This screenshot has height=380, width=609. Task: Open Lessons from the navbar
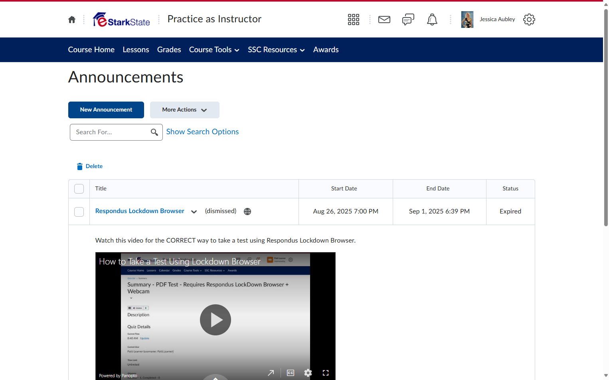pos(136,50)
